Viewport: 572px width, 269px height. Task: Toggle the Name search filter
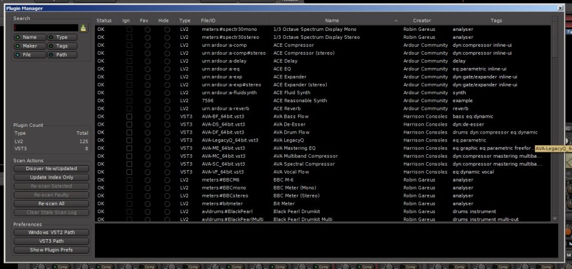[30, 37]
